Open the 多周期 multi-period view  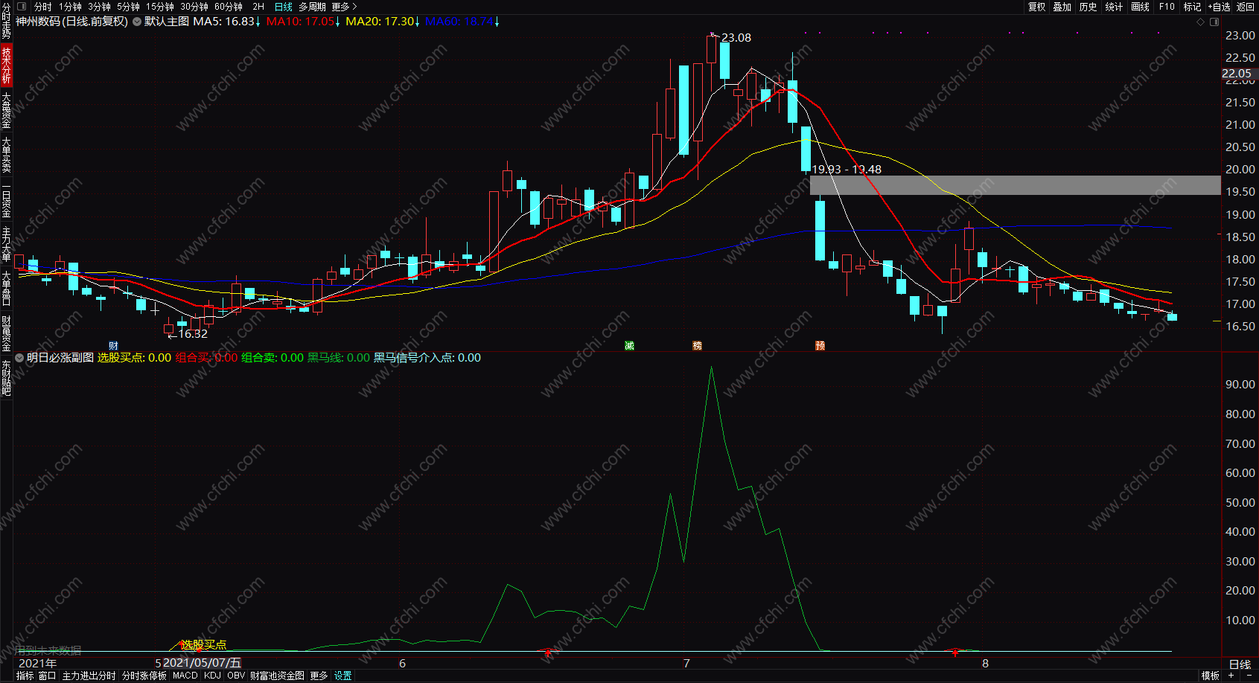[312, 7]
